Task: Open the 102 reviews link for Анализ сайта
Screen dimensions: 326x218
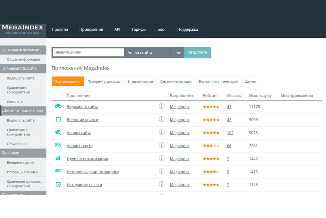Action: coord(230,133)
